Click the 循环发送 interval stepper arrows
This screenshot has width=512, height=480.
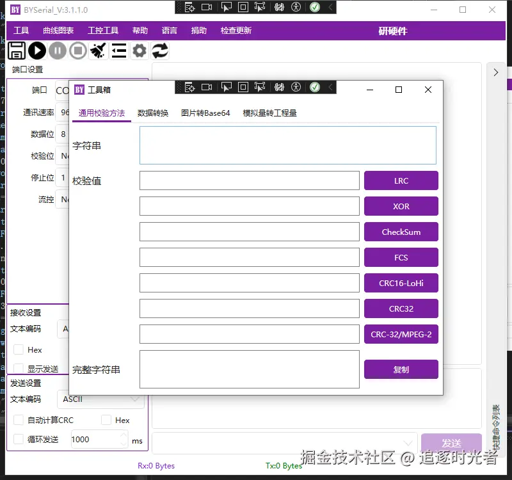(x=124, y=439)
